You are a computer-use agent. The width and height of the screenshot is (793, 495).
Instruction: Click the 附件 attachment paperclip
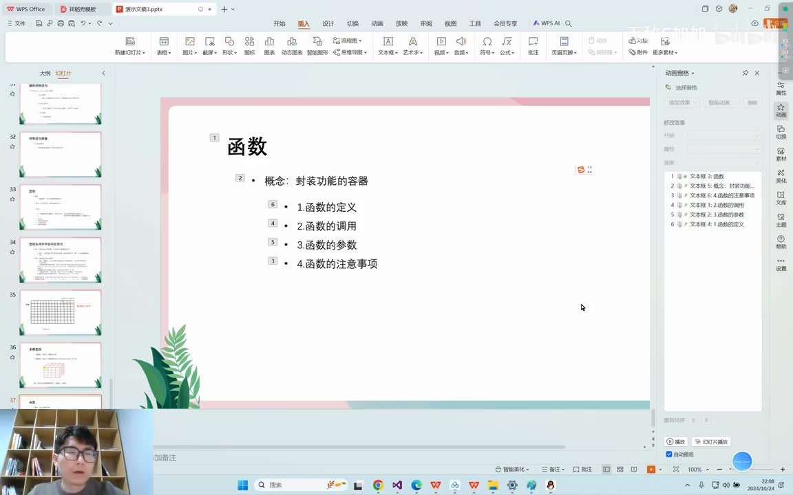(637, 52)
